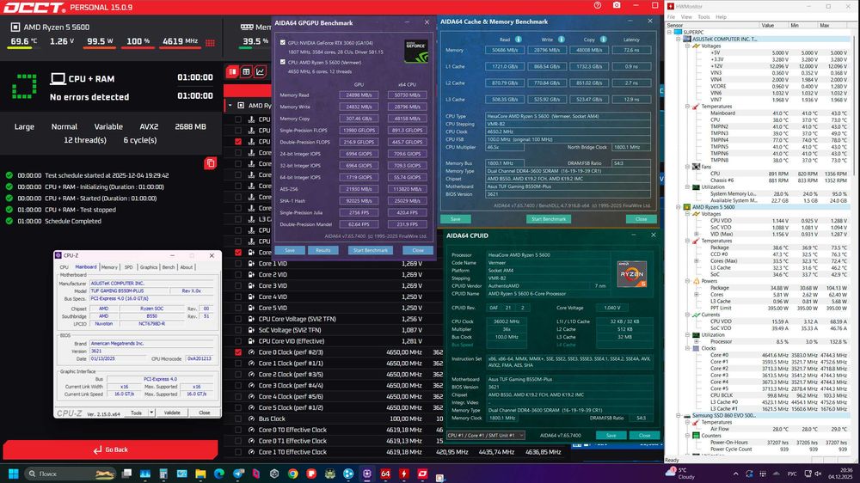This screenshot has width=860, height=483.
Task: Click Start Benchmark in Cache & Memory window
Action: coord(549,219)
